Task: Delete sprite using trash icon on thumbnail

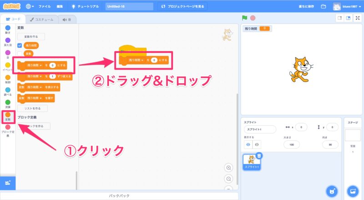Action: click(x=258, y=156)
